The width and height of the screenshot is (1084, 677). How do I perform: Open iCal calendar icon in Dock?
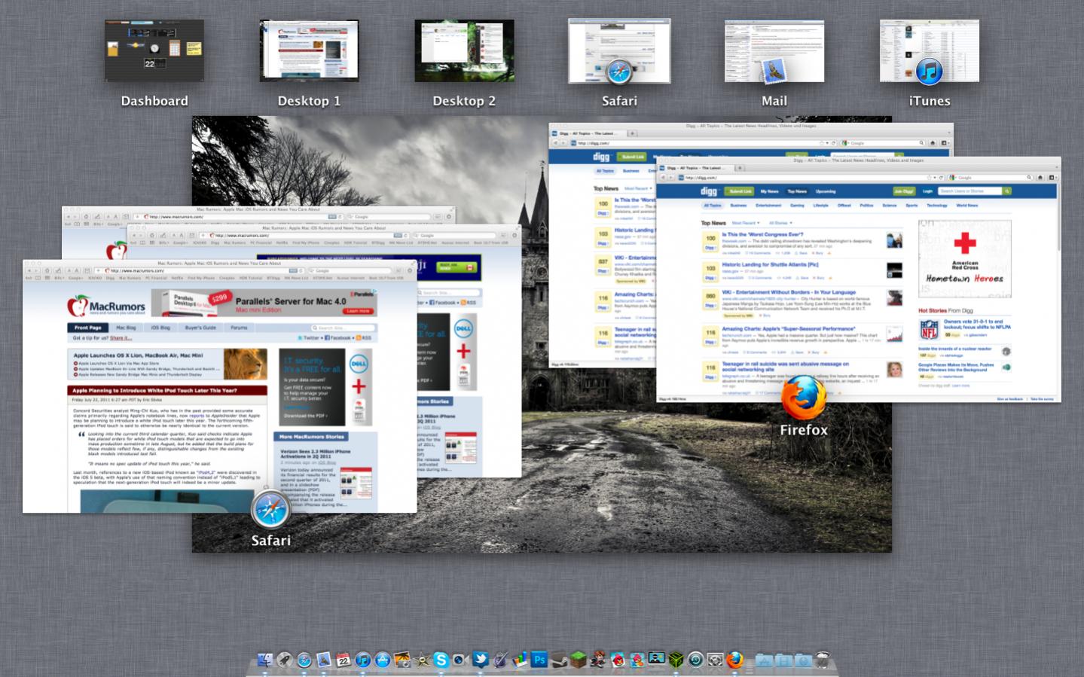coord(344,660)
